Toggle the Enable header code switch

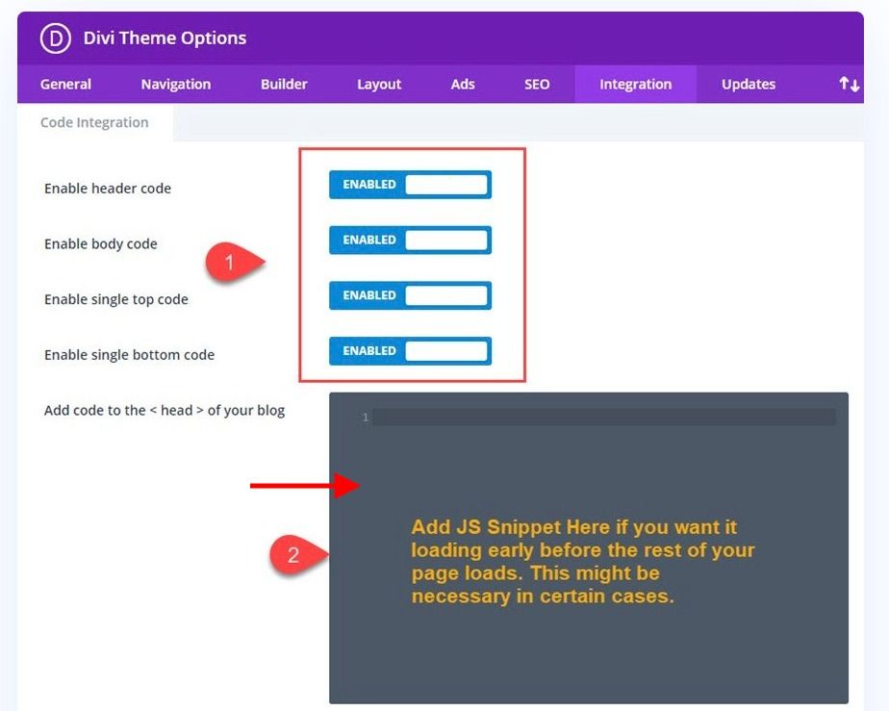coord(411,185)
